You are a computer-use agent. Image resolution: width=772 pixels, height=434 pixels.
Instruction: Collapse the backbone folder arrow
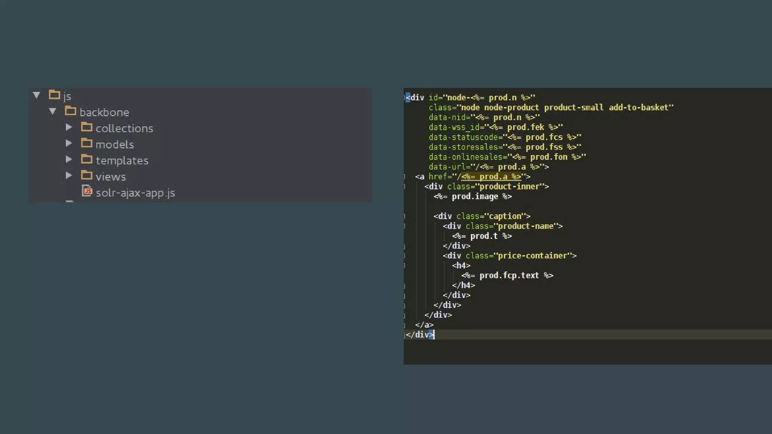53,111
